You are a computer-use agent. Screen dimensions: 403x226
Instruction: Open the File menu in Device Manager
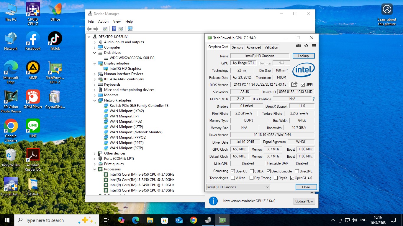[91, 21]
